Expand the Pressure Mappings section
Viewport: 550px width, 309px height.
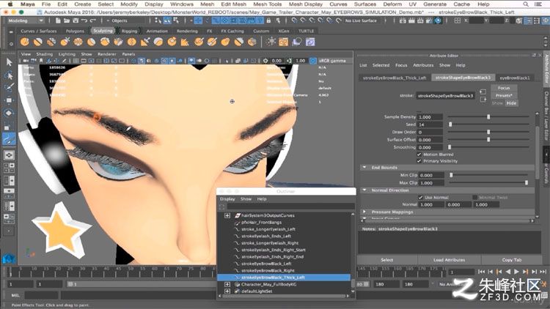[x=364, y=212]
